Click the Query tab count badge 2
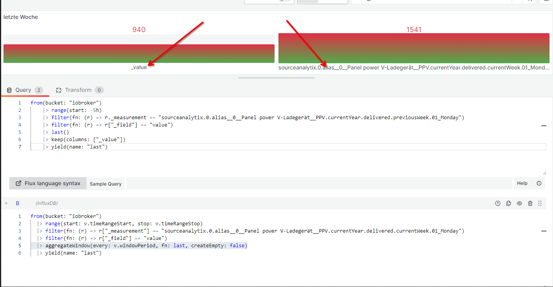The width and height of the screenshot is (553, 287). (39, 90)
